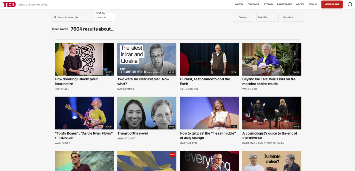Image resolution: width=355 pixels, height=171 pixels.
Task: Expand the Duration dropdown
Action: click(x=293, y=17)
